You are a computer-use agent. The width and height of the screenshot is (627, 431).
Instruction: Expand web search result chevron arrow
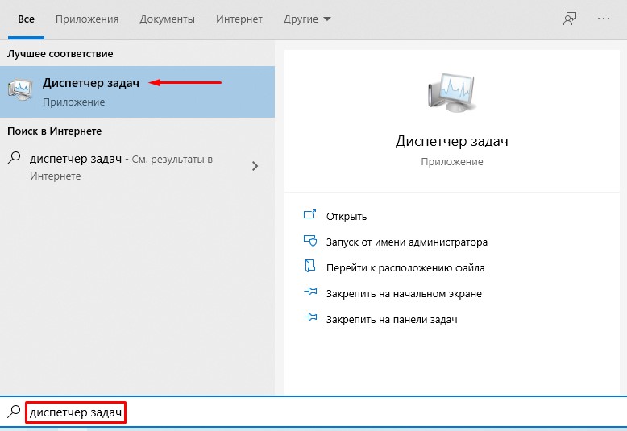255,166
